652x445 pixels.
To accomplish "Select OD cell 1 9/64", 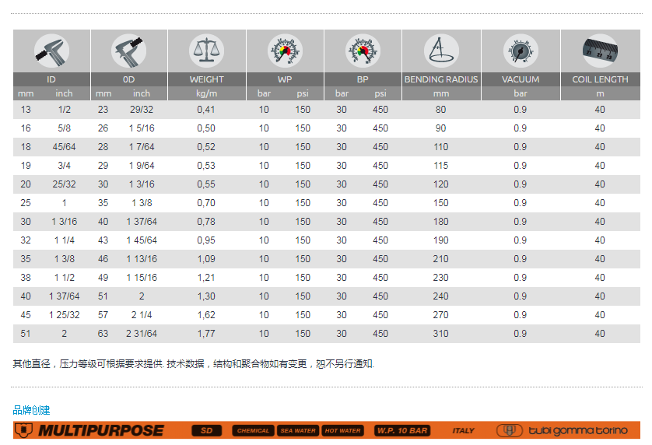I will [x=142, y=166].
